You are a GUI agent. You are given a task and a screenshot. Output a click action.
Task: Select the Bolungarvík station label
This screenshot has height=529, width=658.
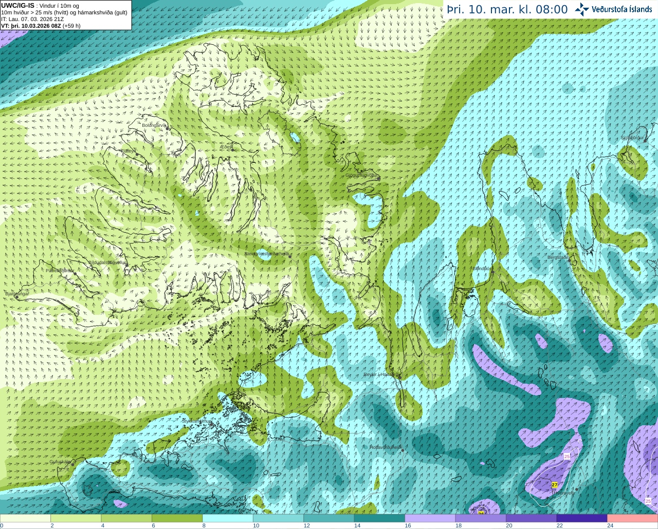pyautogui.click(x=154, y=125)
